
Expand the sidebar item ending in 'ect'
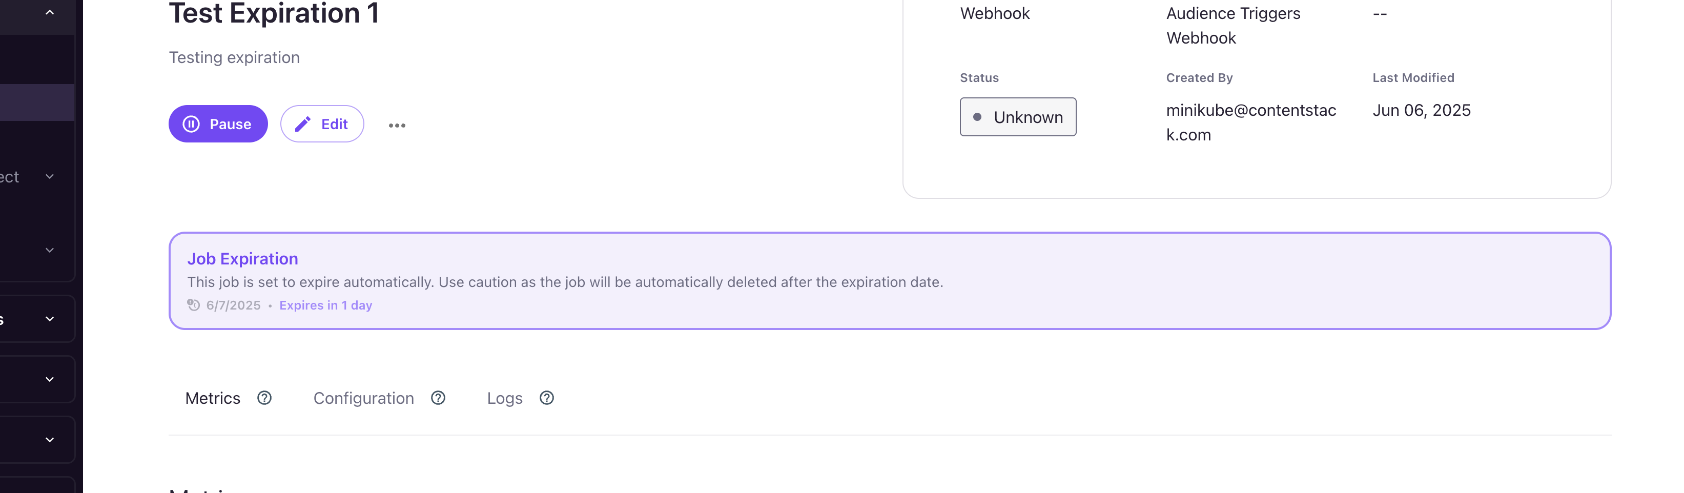pyautogui.click(x=50, y=176)
